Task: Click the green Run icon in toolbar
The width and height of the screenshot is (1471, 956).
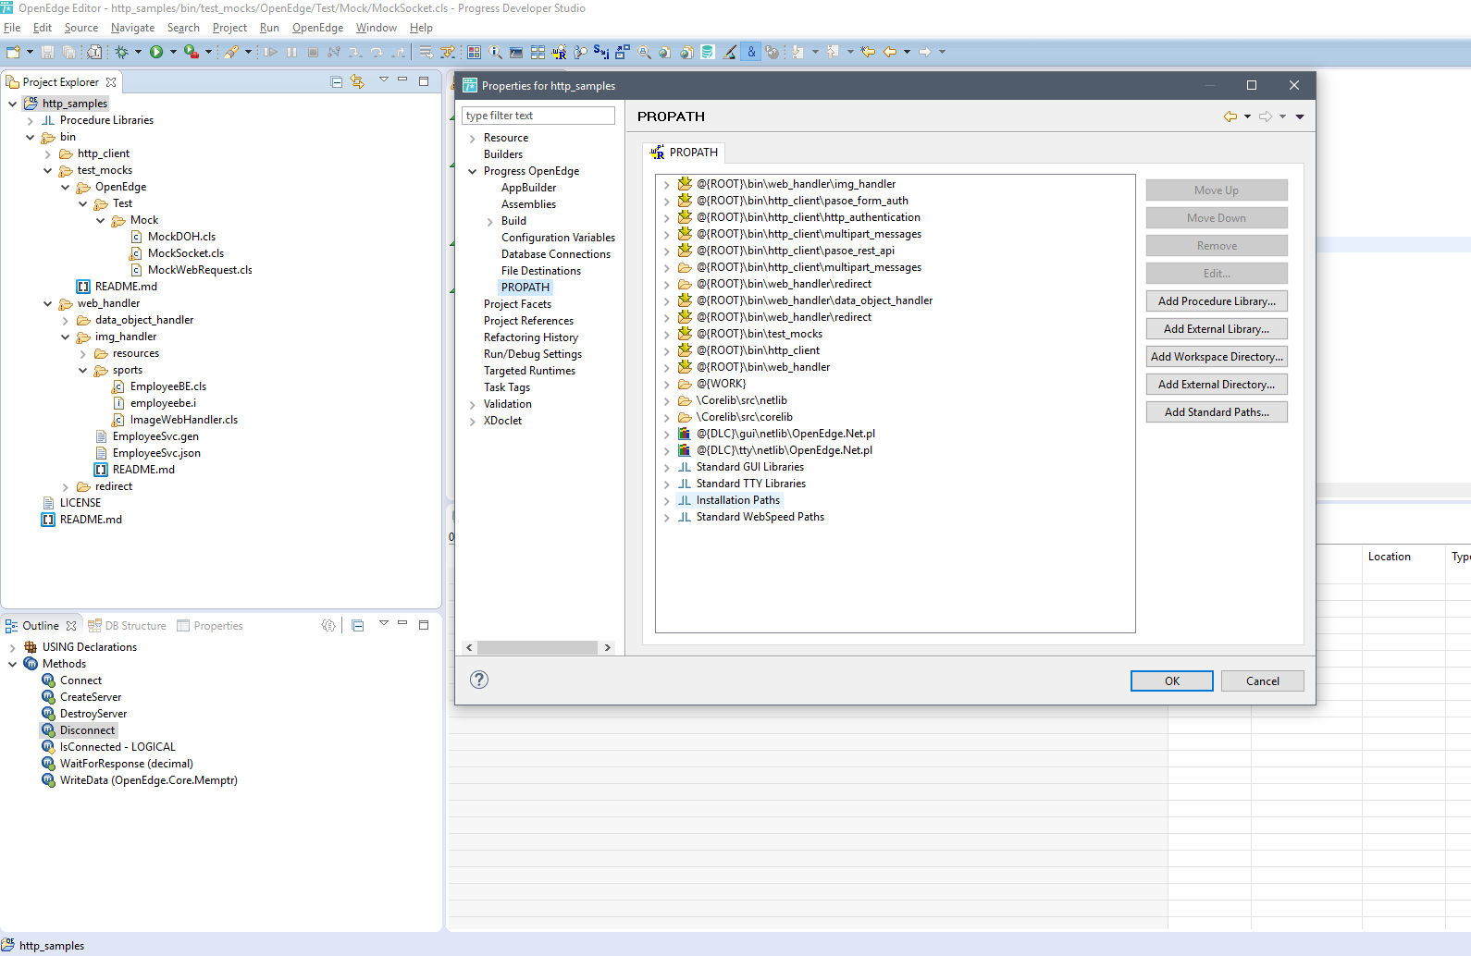Action: click(156, 52)
